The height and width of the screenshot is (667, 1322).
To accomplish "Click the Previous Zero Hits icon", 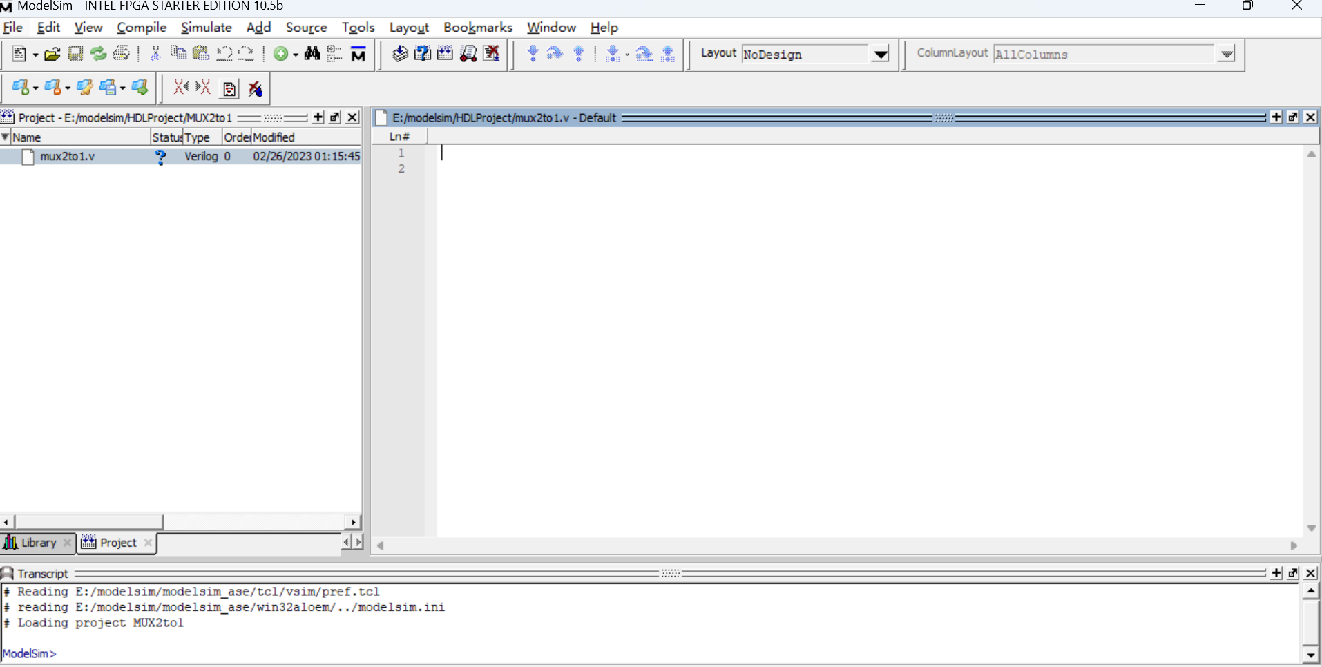I will (x=181, y=88).
